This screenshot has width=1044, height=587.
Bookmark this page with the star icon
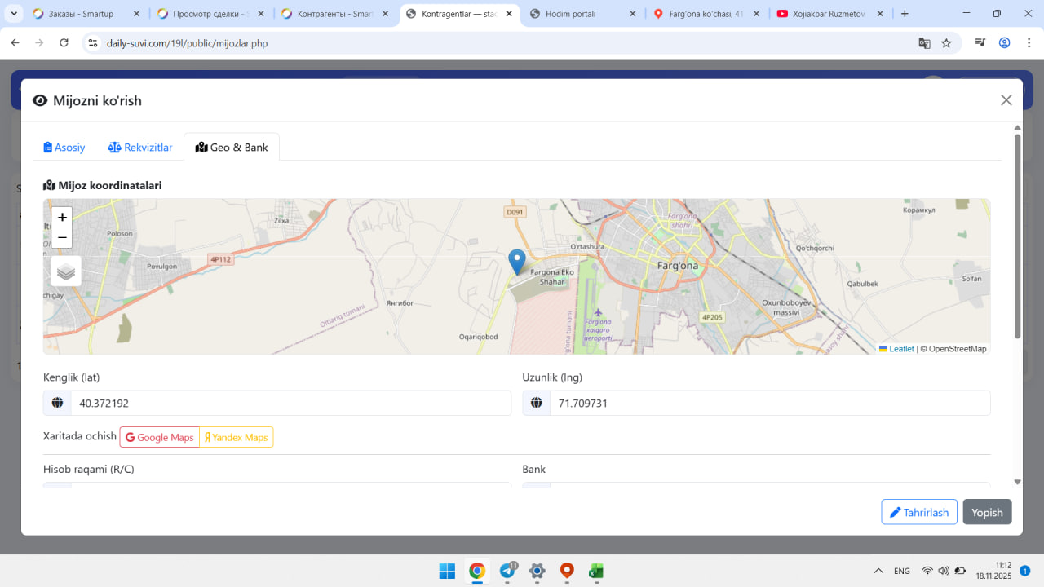(x=946, y=43)
